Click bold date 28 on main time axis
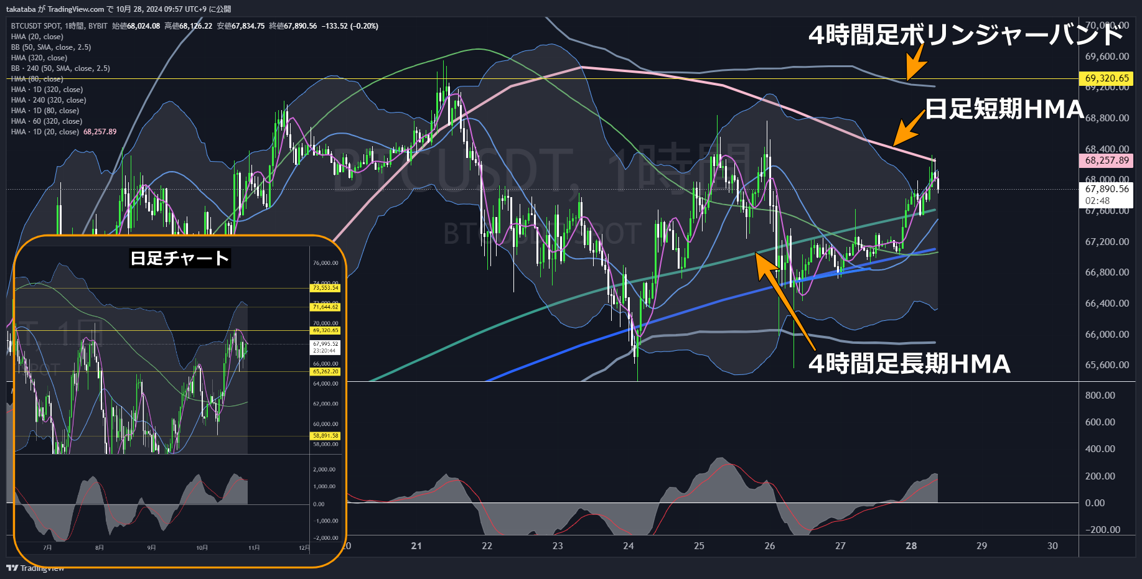Viewport: 1142px width, 579px height. tap(911, 546)
